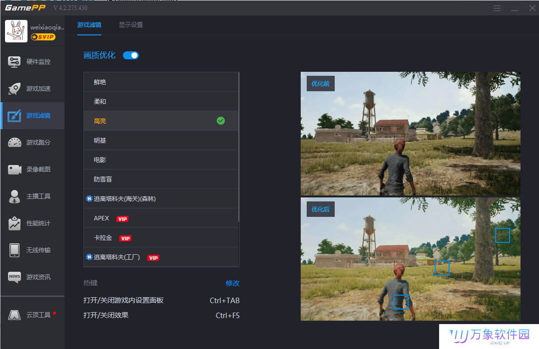Select the 逃离塔科夫(工厂) preset
Screen dimensions: 539x349
click(x=161, y=257)
